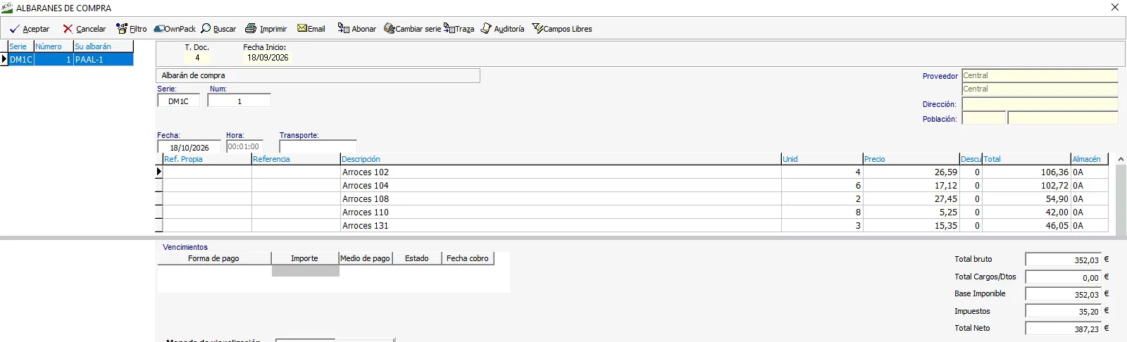
Task: Click the Fecha cobro column header
Action: tap(468, 259)
